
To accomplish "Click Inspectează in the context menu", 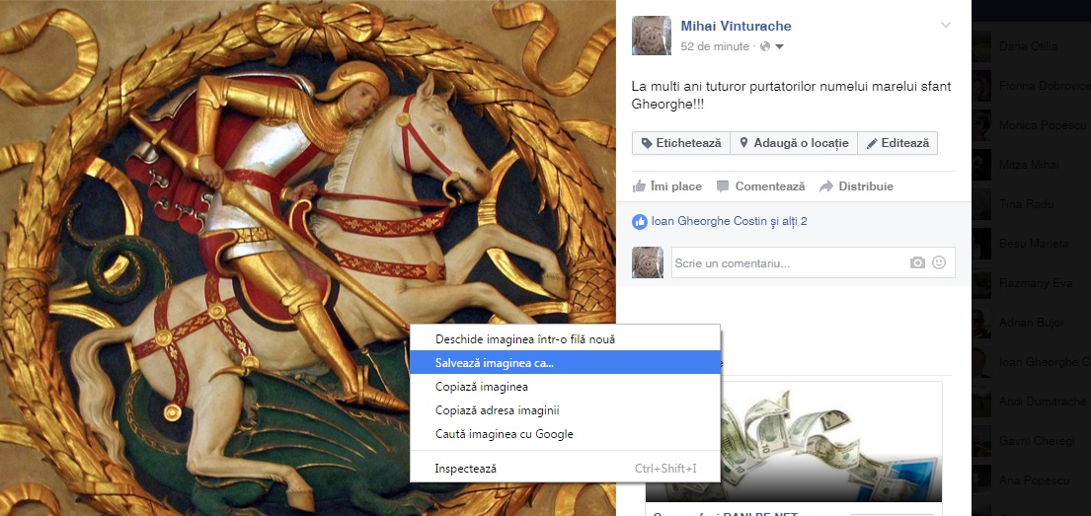I will click(x=465, y=468).
